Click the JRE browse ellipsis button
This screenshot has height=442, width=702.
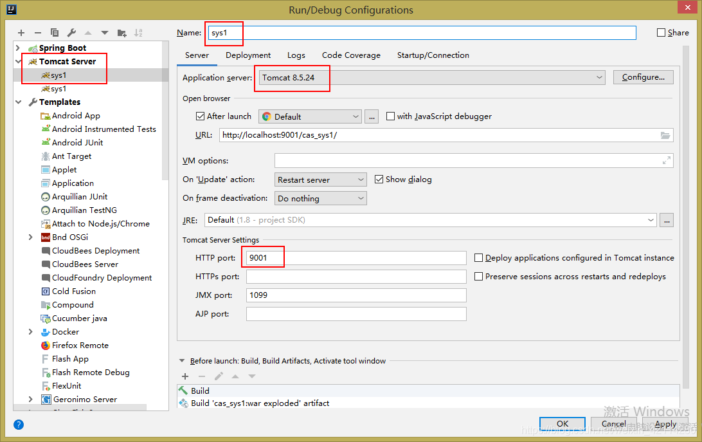[667, 220]
